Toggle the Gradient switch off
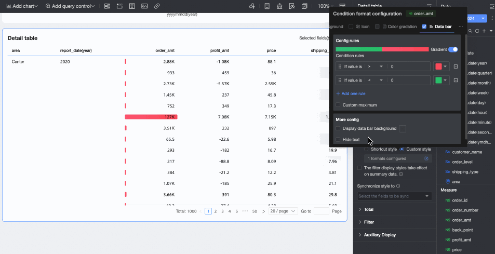The image size is (495, 254). click(453, 49)
